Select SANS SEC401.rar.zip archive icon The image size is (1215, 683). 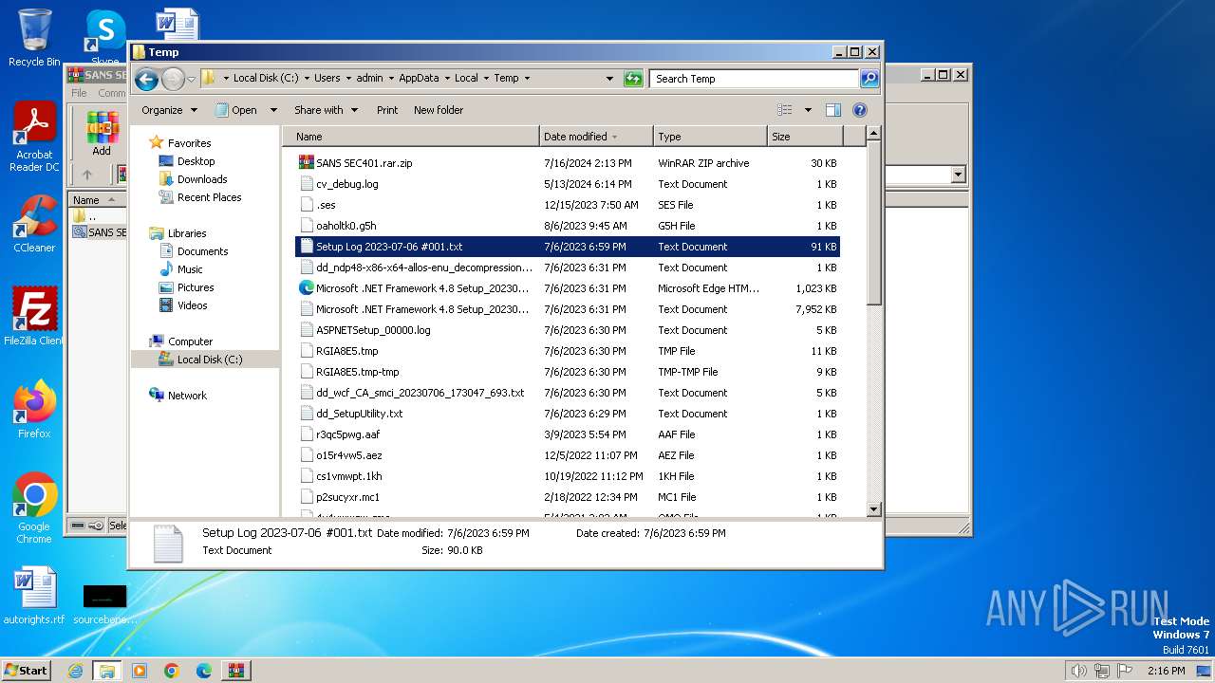306,163
